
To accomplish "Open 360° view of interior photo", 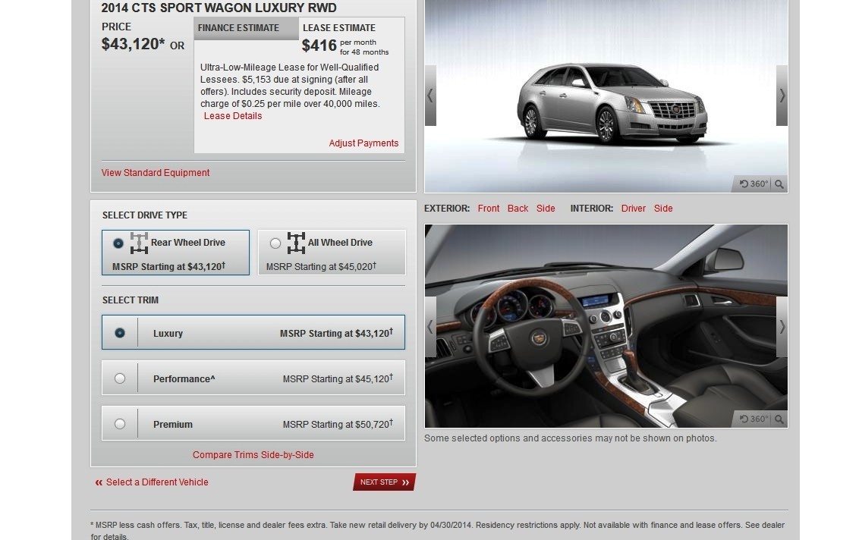I will 754,419.
